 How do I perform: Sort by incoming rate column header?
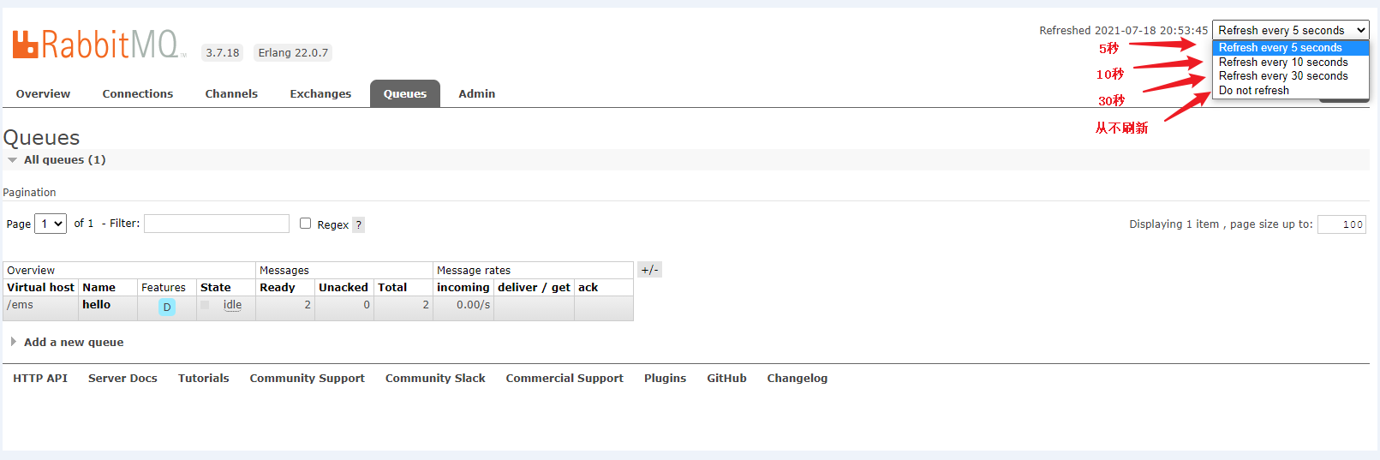coord(463,287)
